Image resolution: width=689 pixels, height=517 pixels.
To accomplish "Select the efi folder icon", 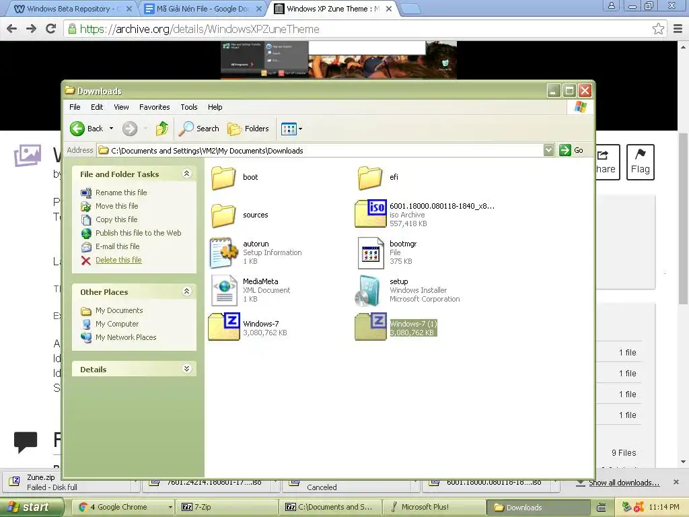I will point(370,178).
